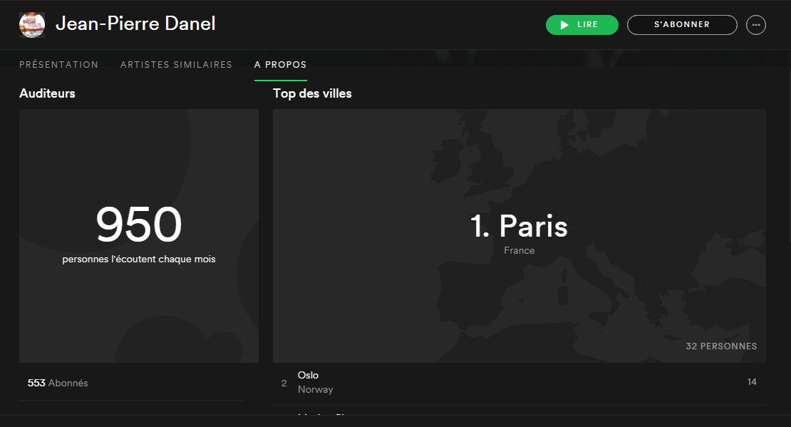Click the Jean-Pierre Danel artist name

pyautogui.click(x=135, y=24)
